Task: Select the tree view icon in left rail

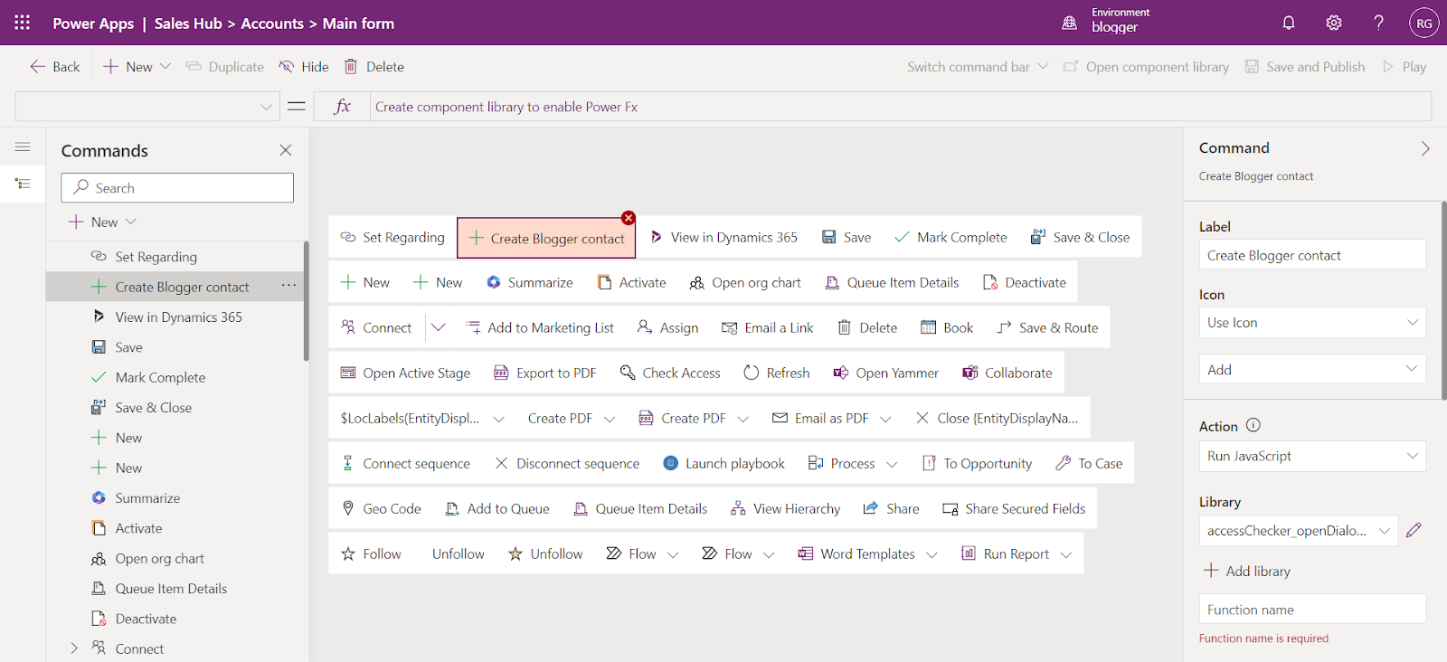Action: pyautogui.click(x=23, y=184)
